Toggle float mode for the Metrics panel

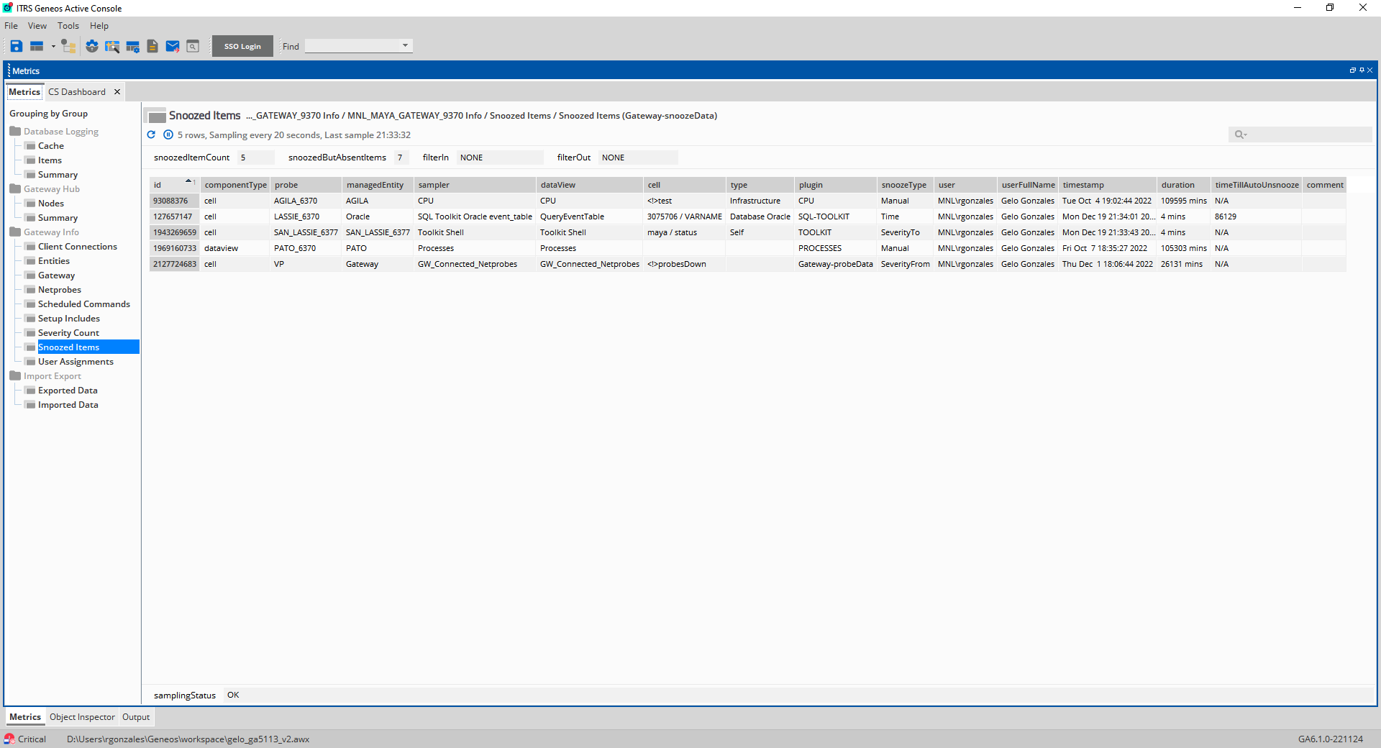pyautogui.click(x=1353, y=70)
